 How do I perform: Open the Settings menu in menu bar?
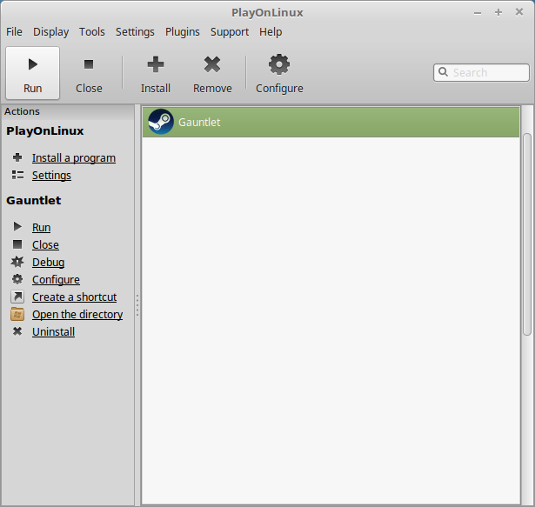135,31
